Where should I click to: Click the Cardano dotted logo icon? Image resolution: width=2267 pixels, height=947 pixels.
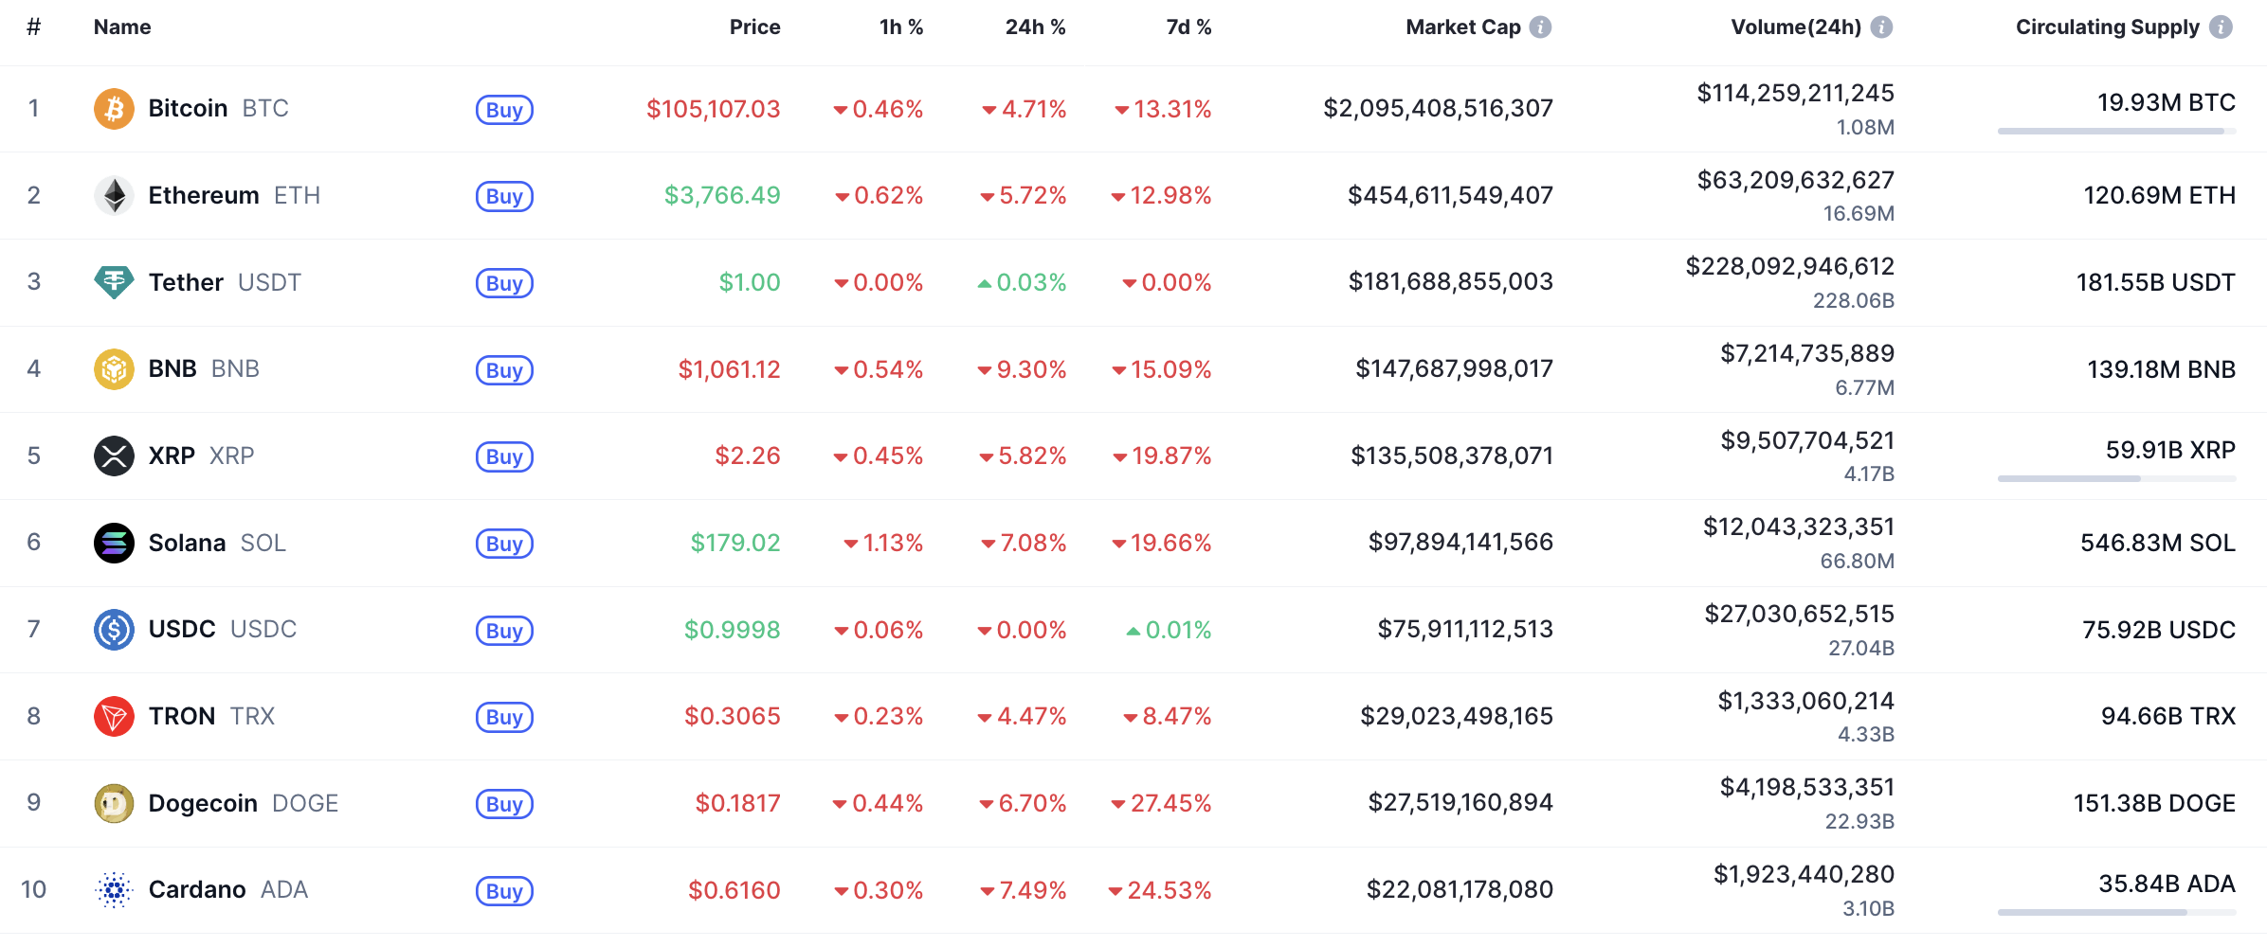tap(114, 890)
